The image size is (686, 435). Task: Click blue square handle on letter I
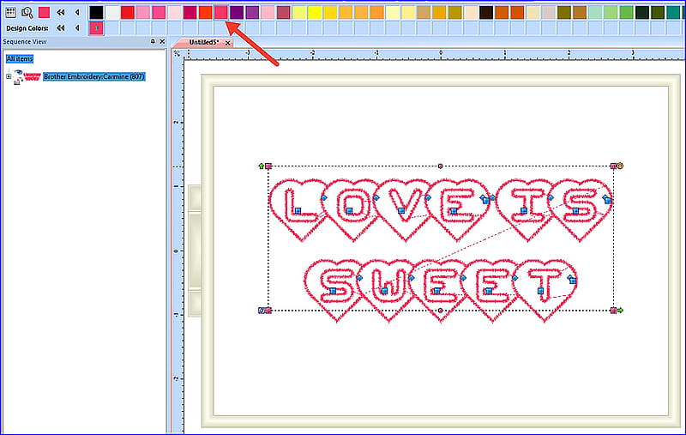pos(524,211)
